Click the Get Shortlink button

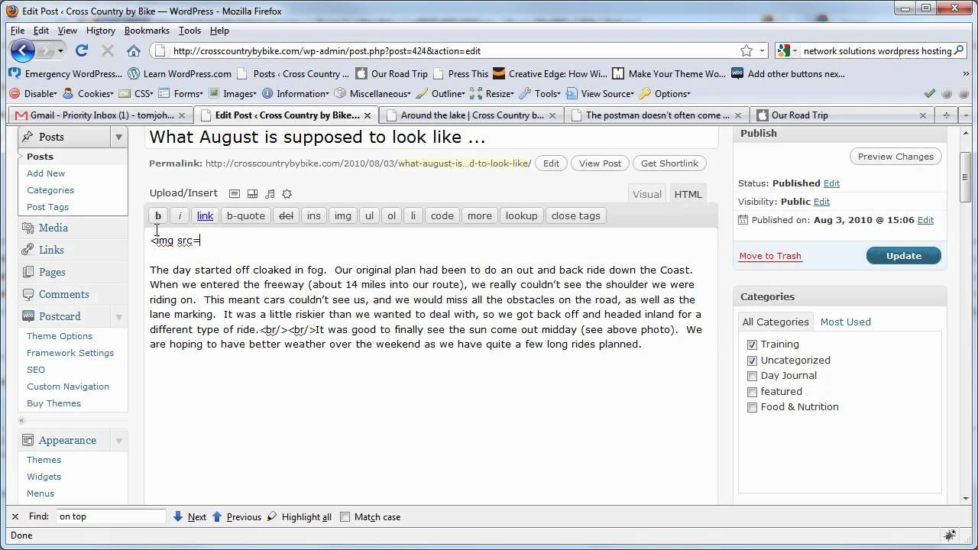click(x=669, y=163)
